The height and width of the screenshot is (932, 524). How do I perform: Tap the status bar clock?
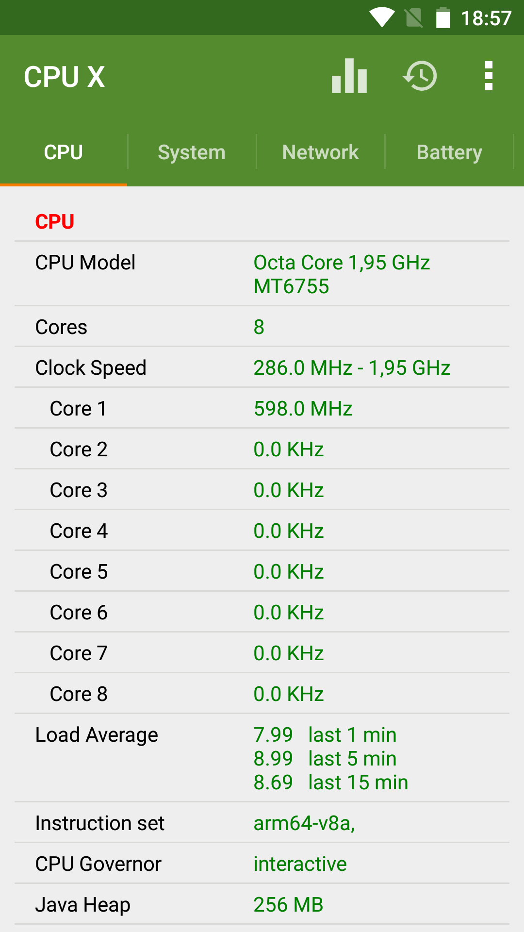(x=486, y=18)
